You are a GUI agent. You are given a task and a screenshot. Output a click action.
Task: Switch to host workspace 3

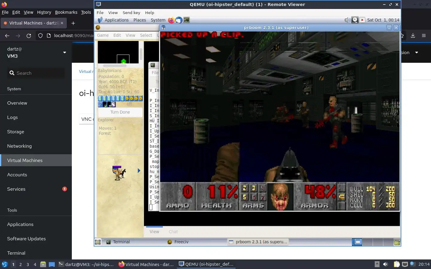(28, 265)
